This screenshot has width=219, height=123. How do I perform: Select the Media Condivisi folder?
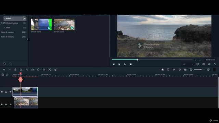tap(12, 23)
